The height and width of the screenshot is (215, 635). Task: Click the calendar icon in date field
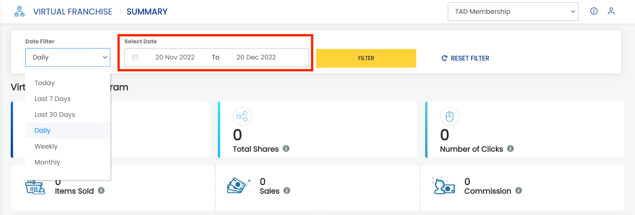point(135,57)
